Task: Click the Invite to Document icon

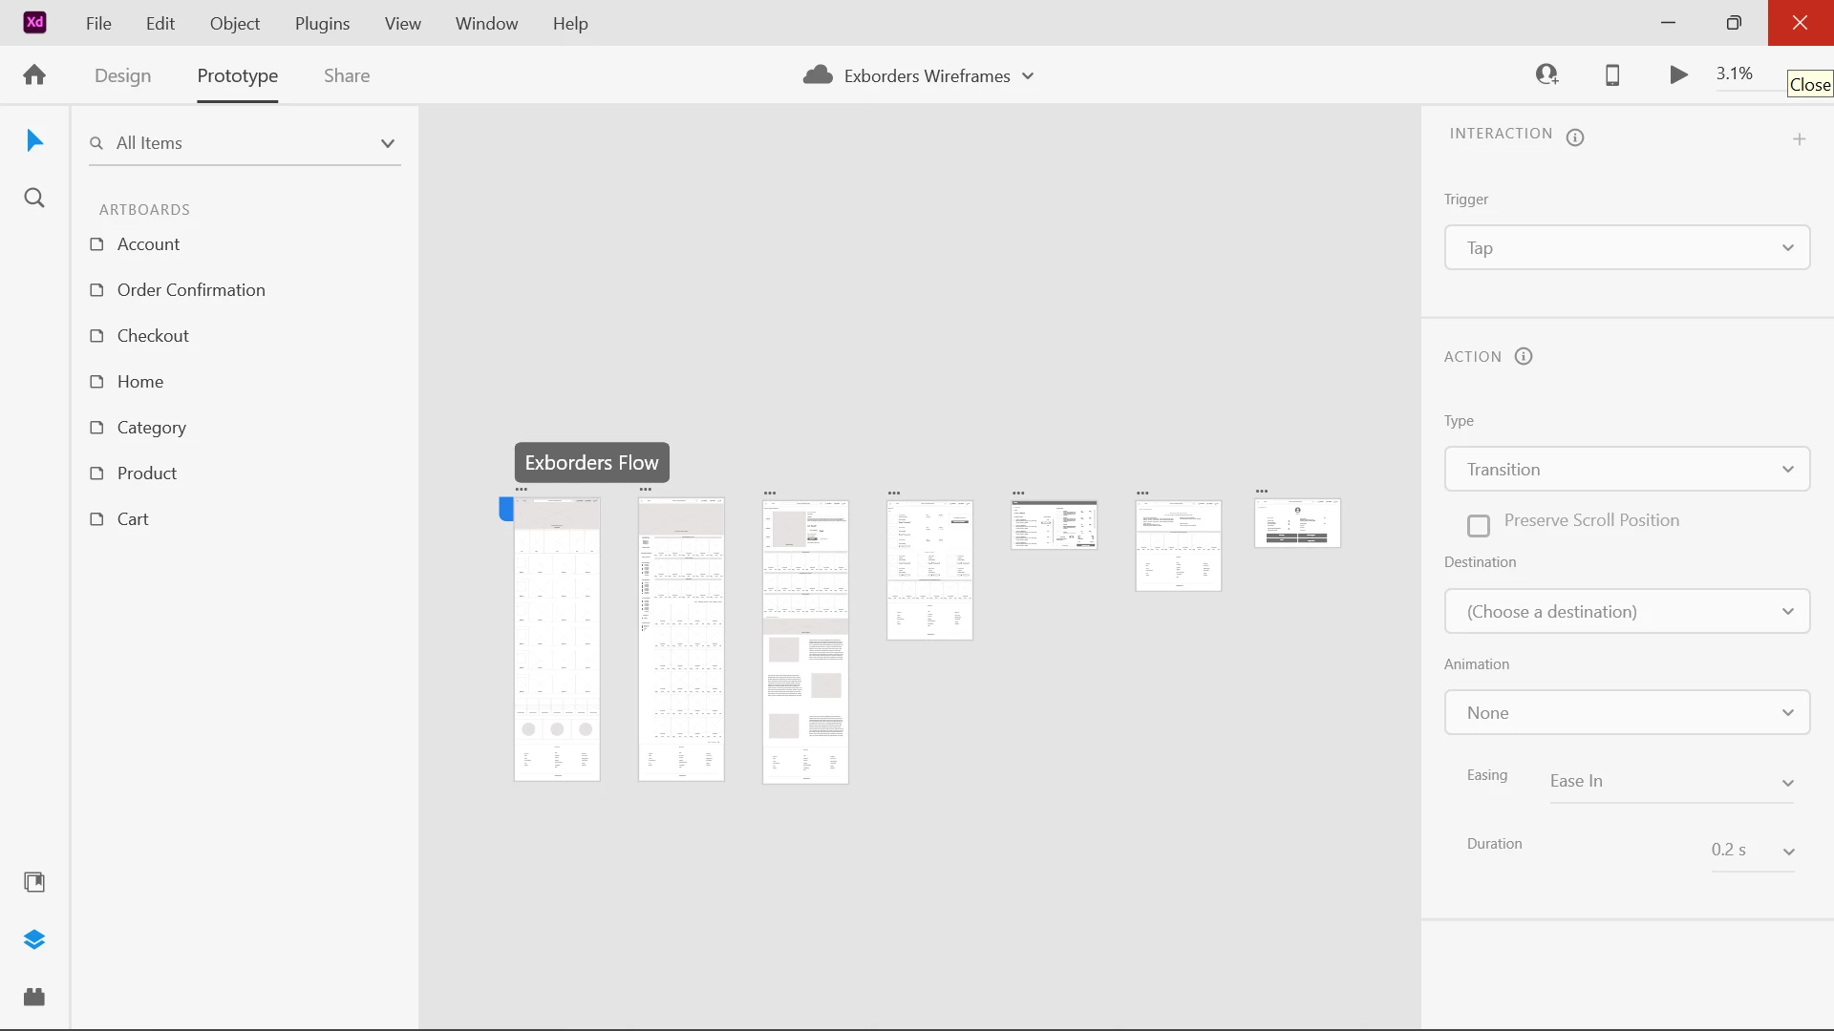Action: (x=1546, y=74)
